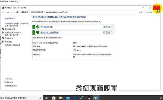This screenshot has height=100, width=163.
Task: Minimize the firewall window
Action: (x=143, y=8)
